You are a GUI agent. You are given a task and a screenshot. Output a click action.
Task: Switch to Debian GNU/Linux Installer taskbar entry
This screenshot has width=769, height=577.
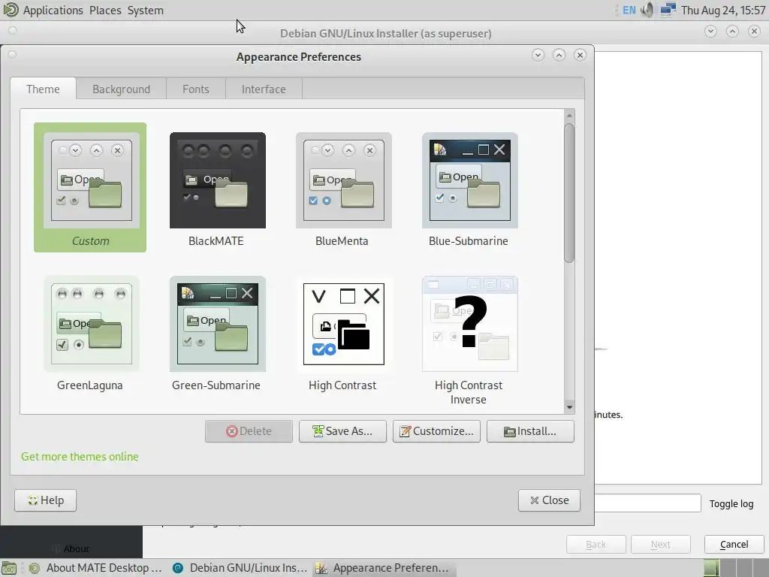click(240, 568)
